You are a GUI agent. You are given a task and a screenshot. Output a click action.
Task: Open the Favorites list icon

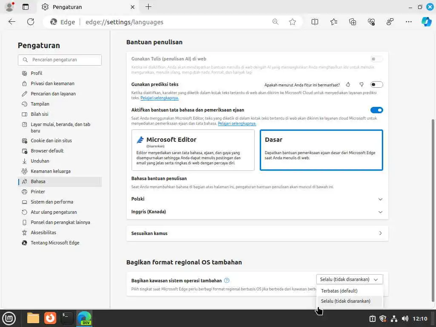334,22
